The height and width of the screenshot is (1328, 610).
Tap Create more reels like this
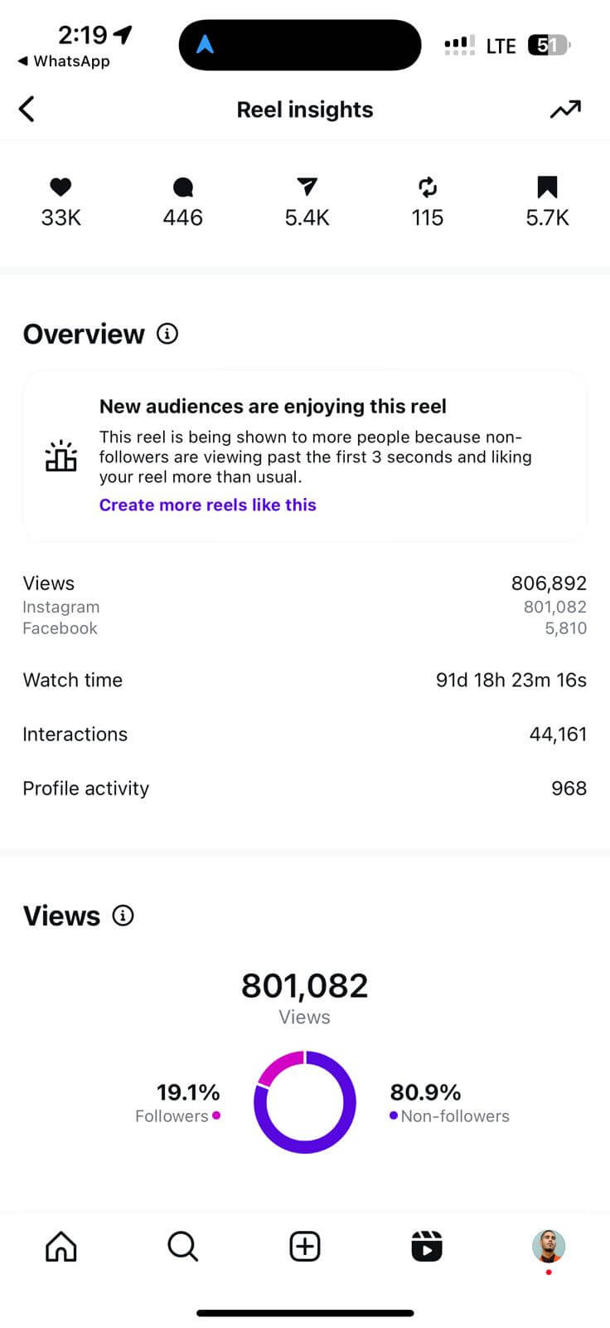click(207, 505)
